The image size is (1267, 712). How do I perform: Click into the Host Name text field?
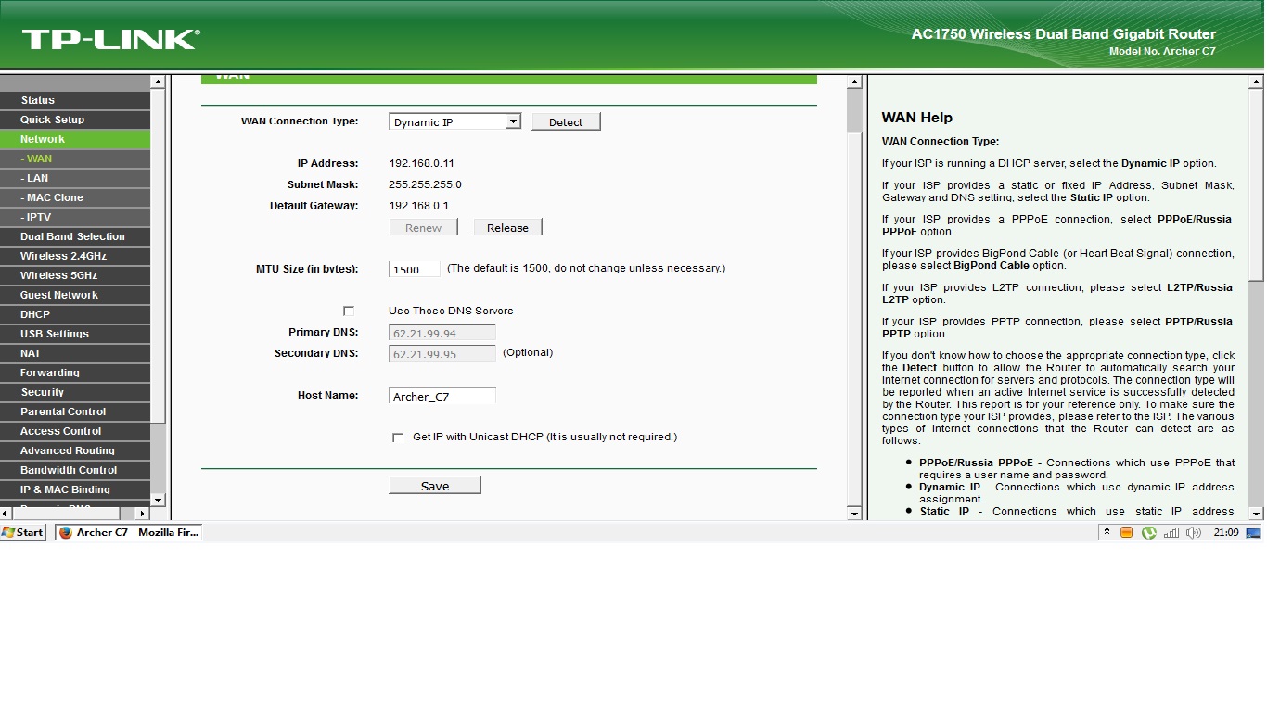click(x=442, y=396)
